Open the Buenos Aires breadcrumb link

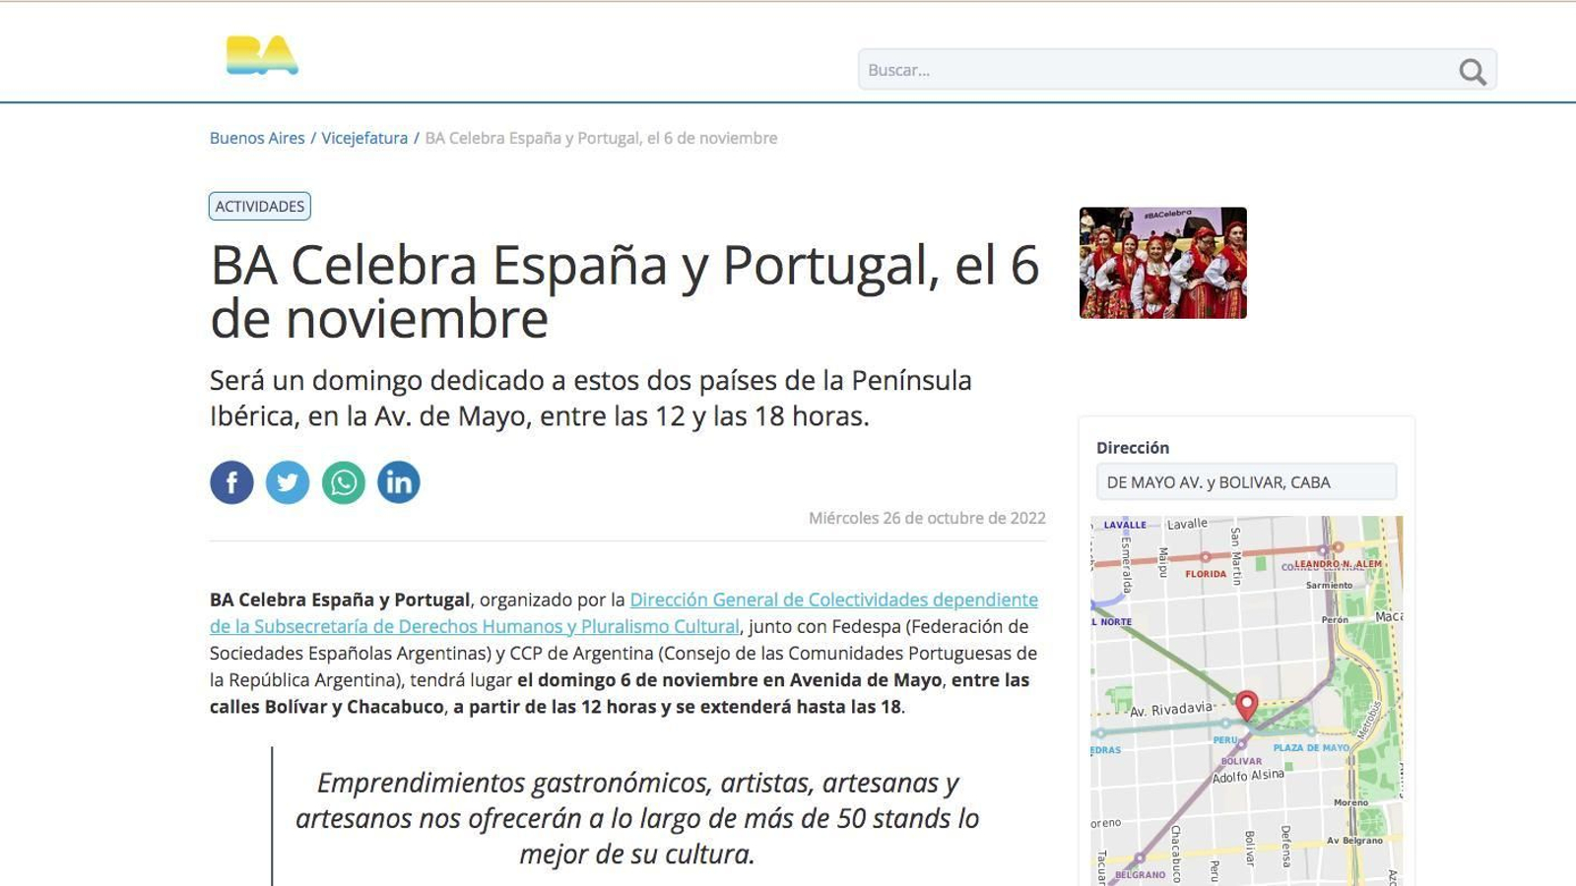pos(257,138)
